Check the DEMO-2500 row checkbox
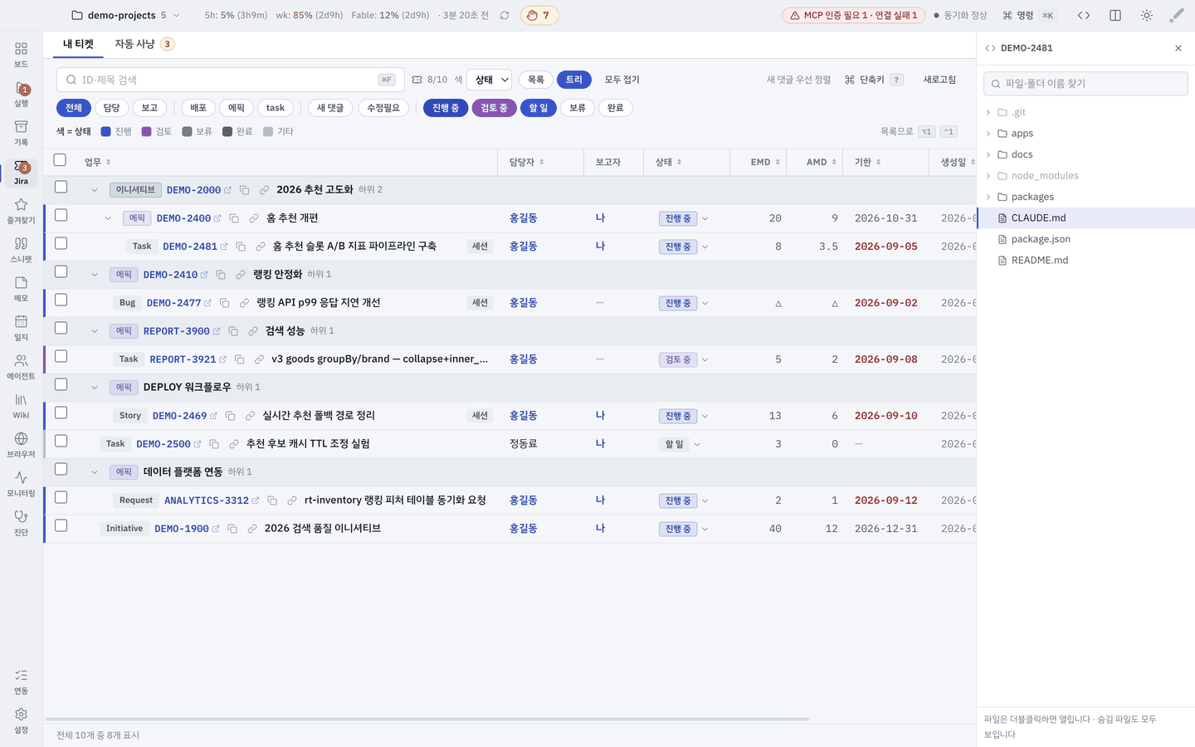The image size is (1195, 747). (x=61, y=441)
